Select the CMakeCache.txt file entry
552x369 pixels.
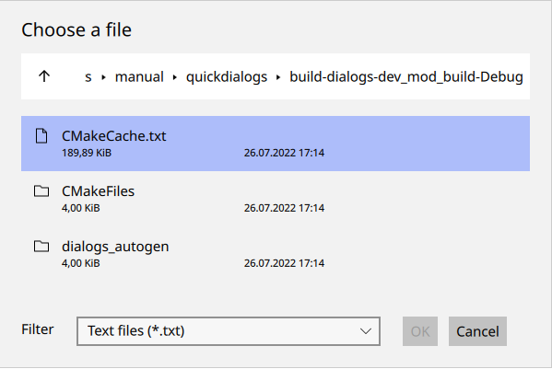[x=276, y=144]
